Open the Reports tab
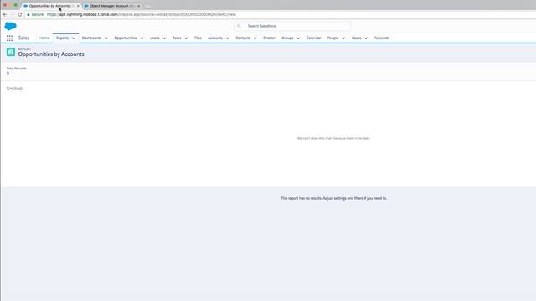Viewport: 536px width, 301px height. 63,38
